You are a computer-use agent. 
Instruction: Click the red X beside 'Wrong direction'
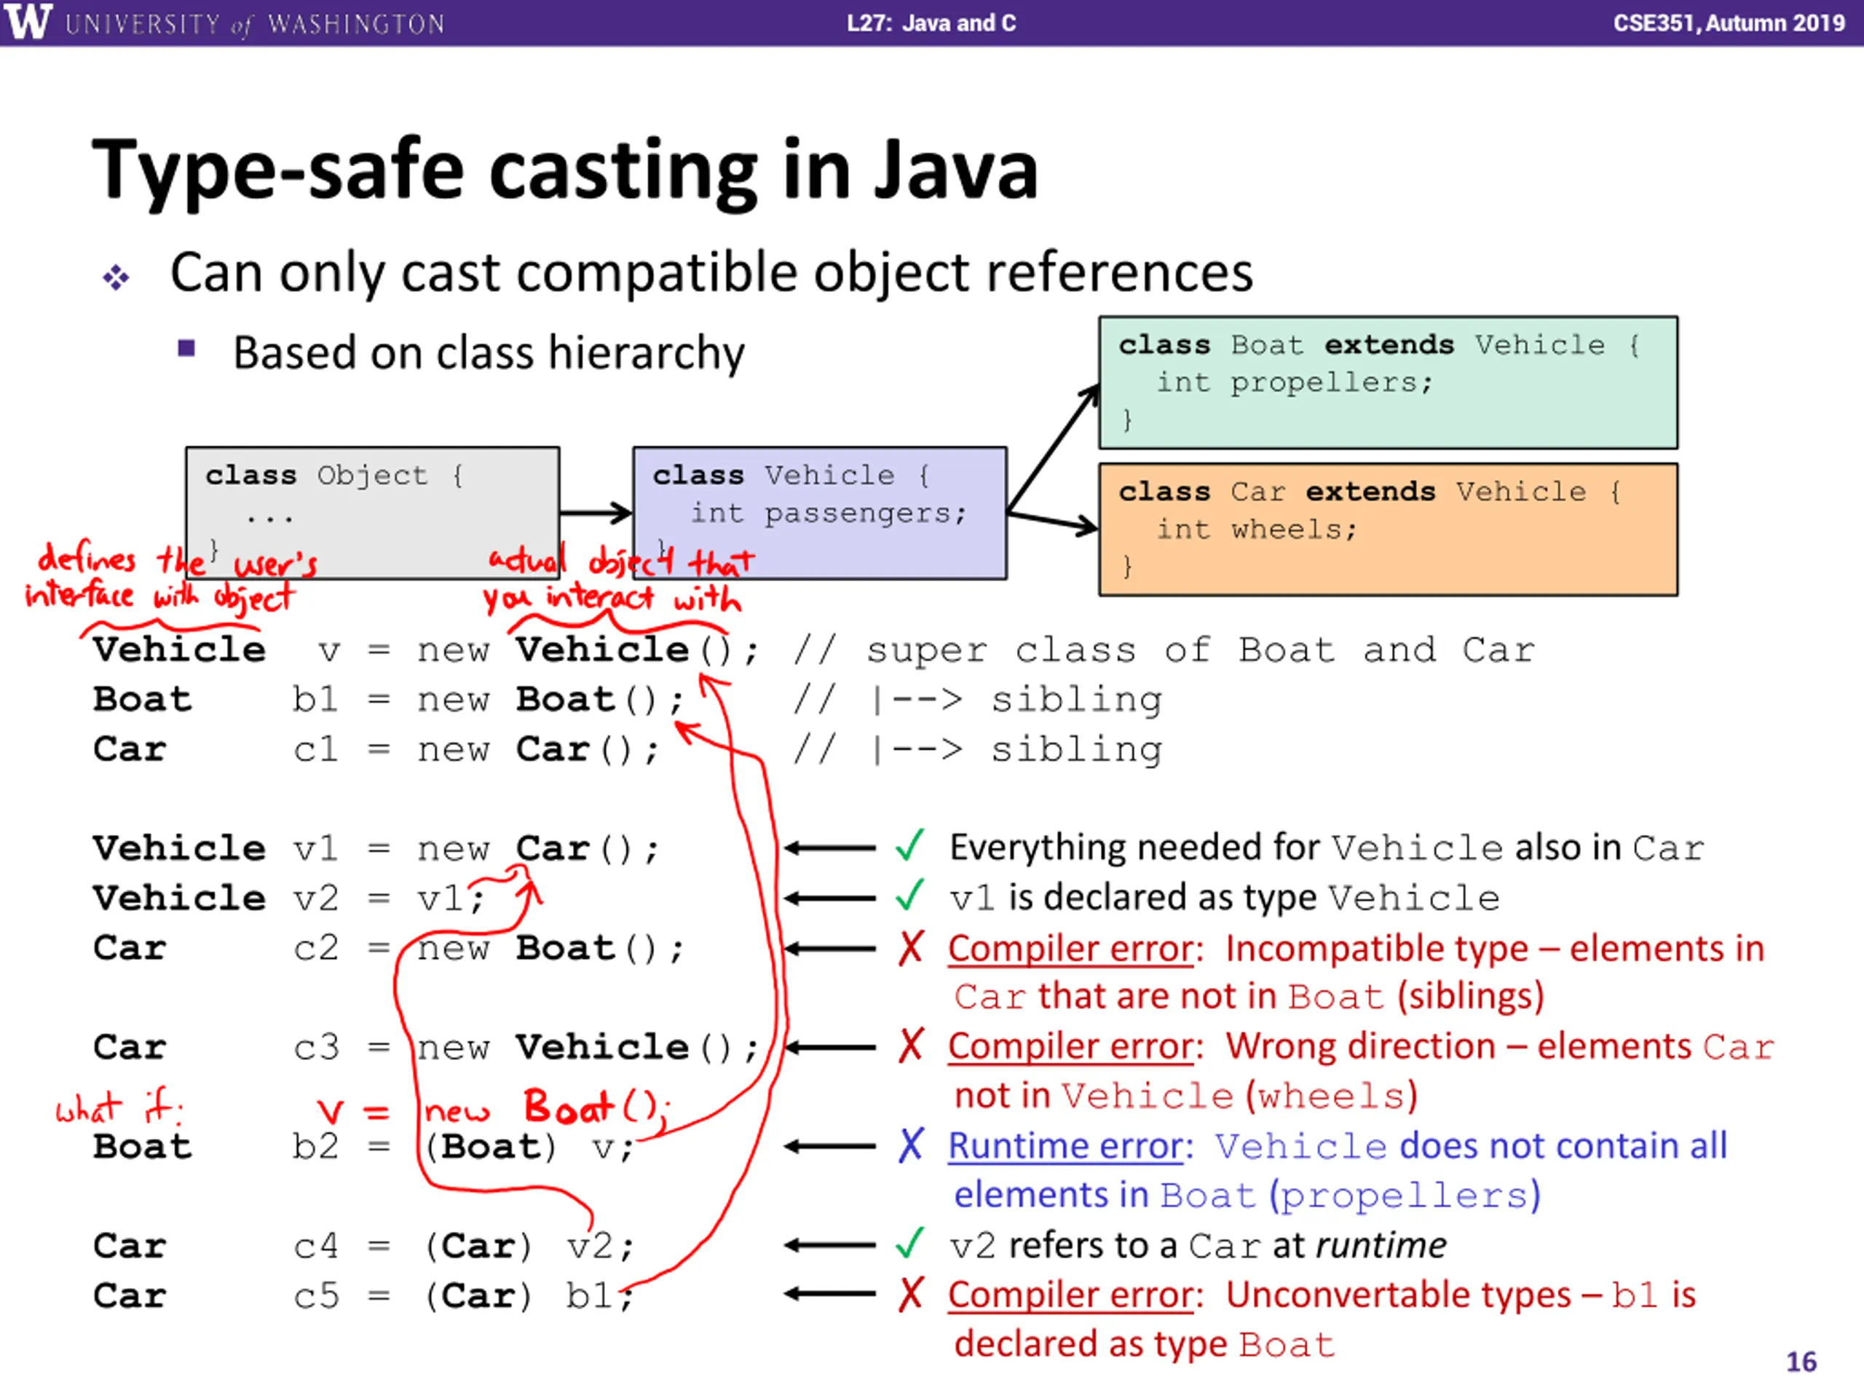[x=911, y=1046]
